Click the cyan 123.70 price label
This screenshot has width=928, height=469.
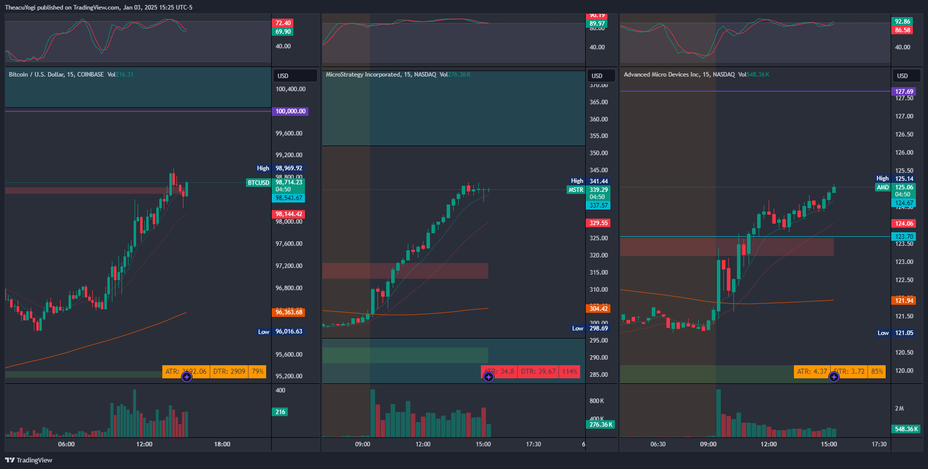coord(904,237)
